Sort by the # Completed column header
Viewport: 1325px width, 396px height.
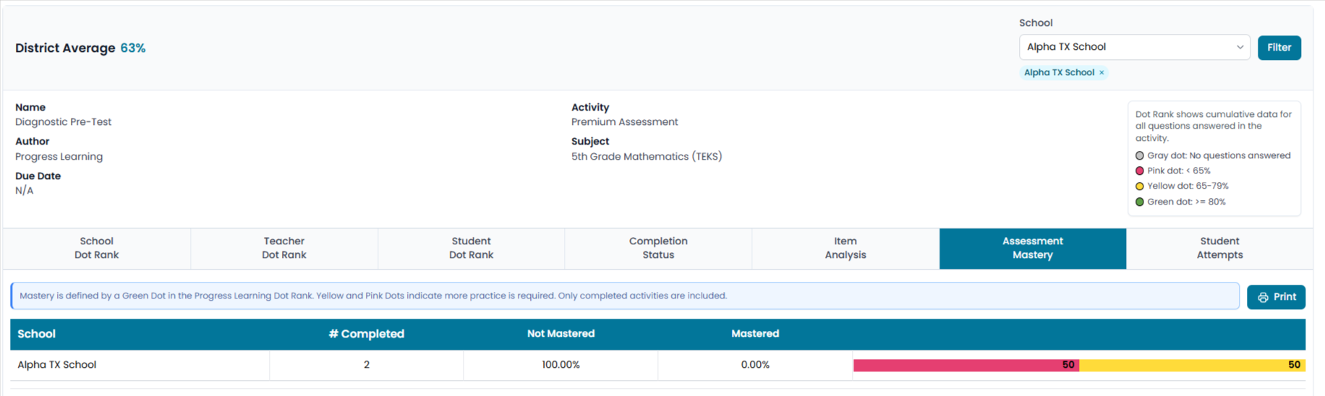pos(366,334)
